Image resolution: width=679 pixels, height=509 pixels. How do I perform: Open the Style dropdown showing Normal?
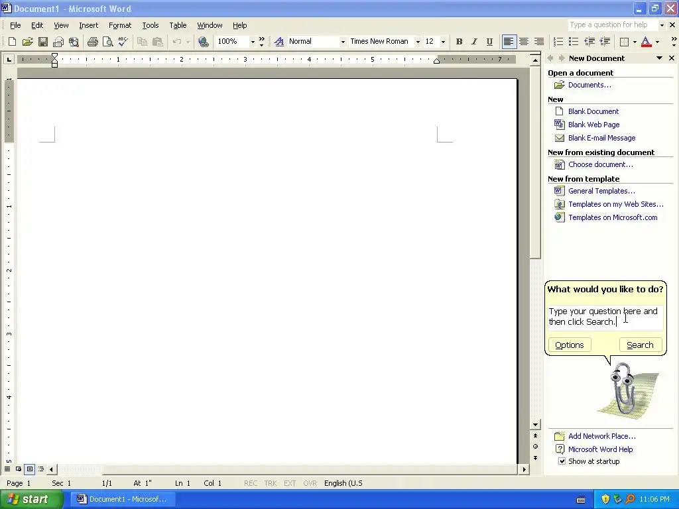pyautogui.click(x=343, y=42)
